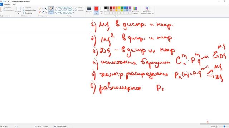Click Redo in the quick access toolbar
The width and height of the screenshot is (229, 128).
(x=6, y=1)
